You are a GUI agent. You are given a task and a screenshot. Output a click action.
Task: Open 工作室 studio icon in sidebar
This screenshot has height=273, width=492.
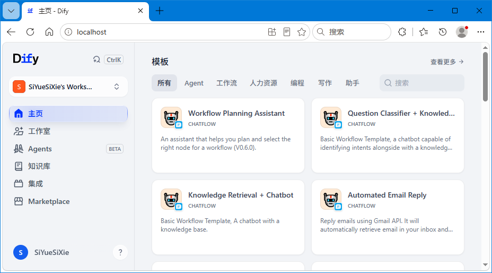(x=19, y=131)
